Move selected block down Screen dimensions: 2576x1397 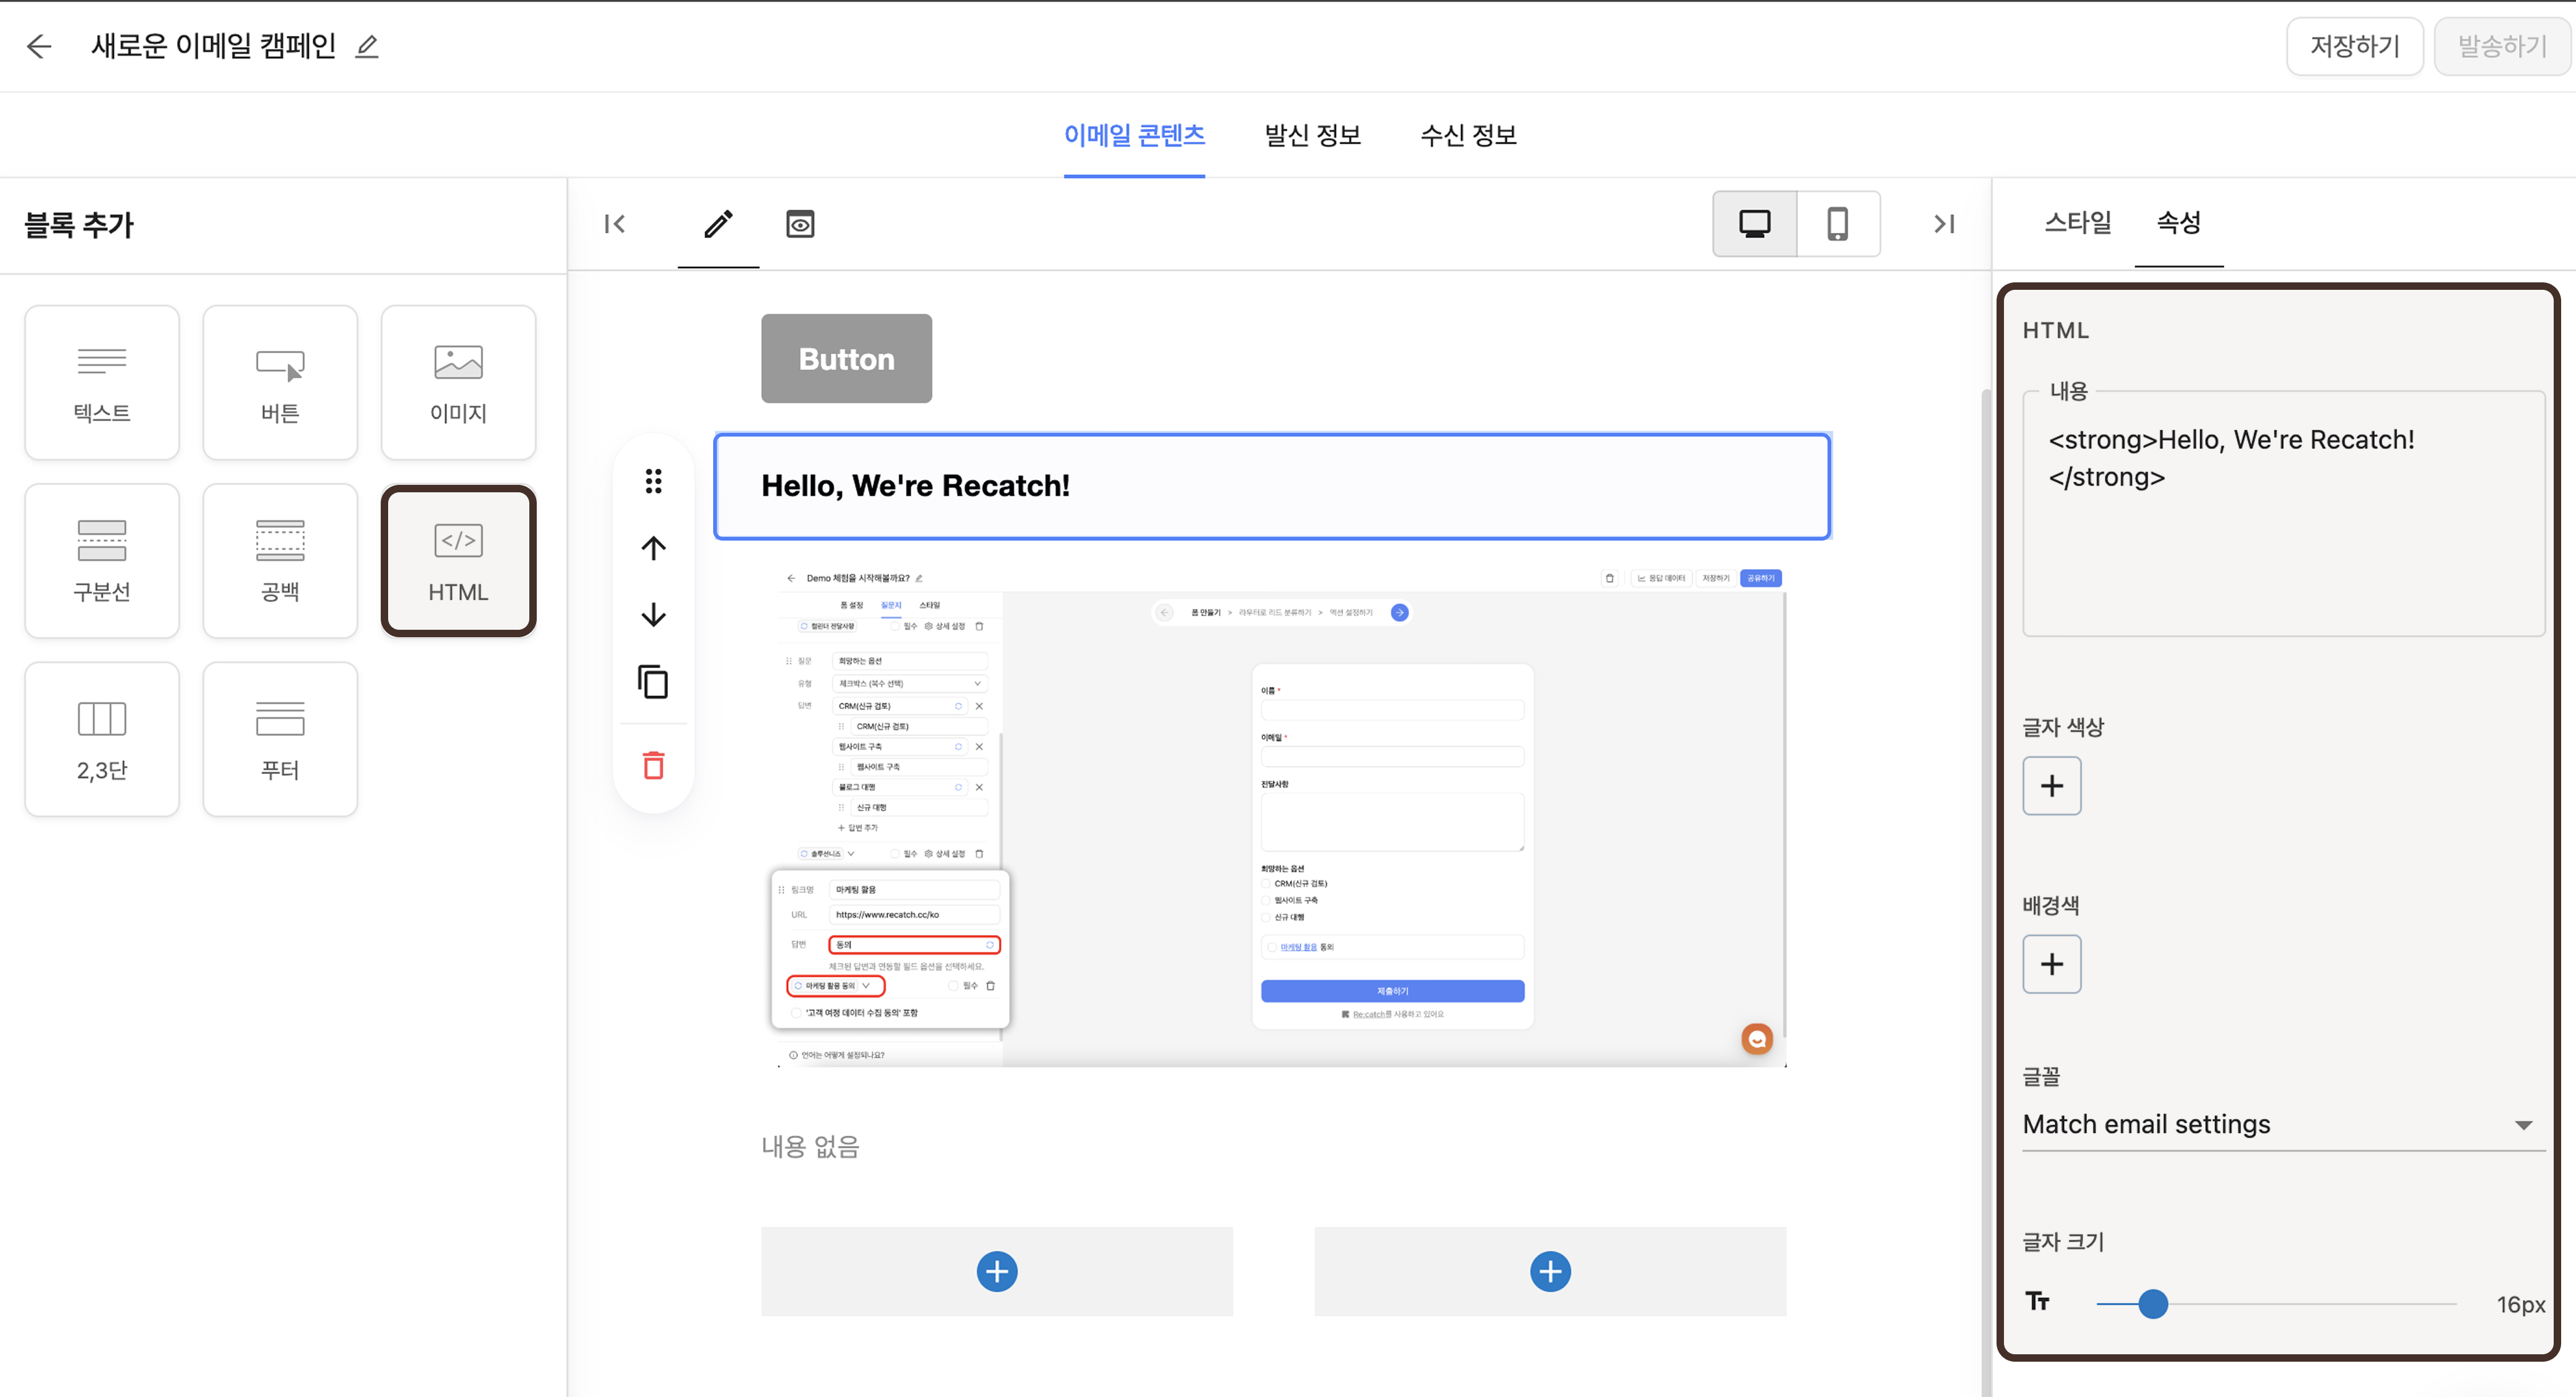pyautogui.click(x=653, y=614)
